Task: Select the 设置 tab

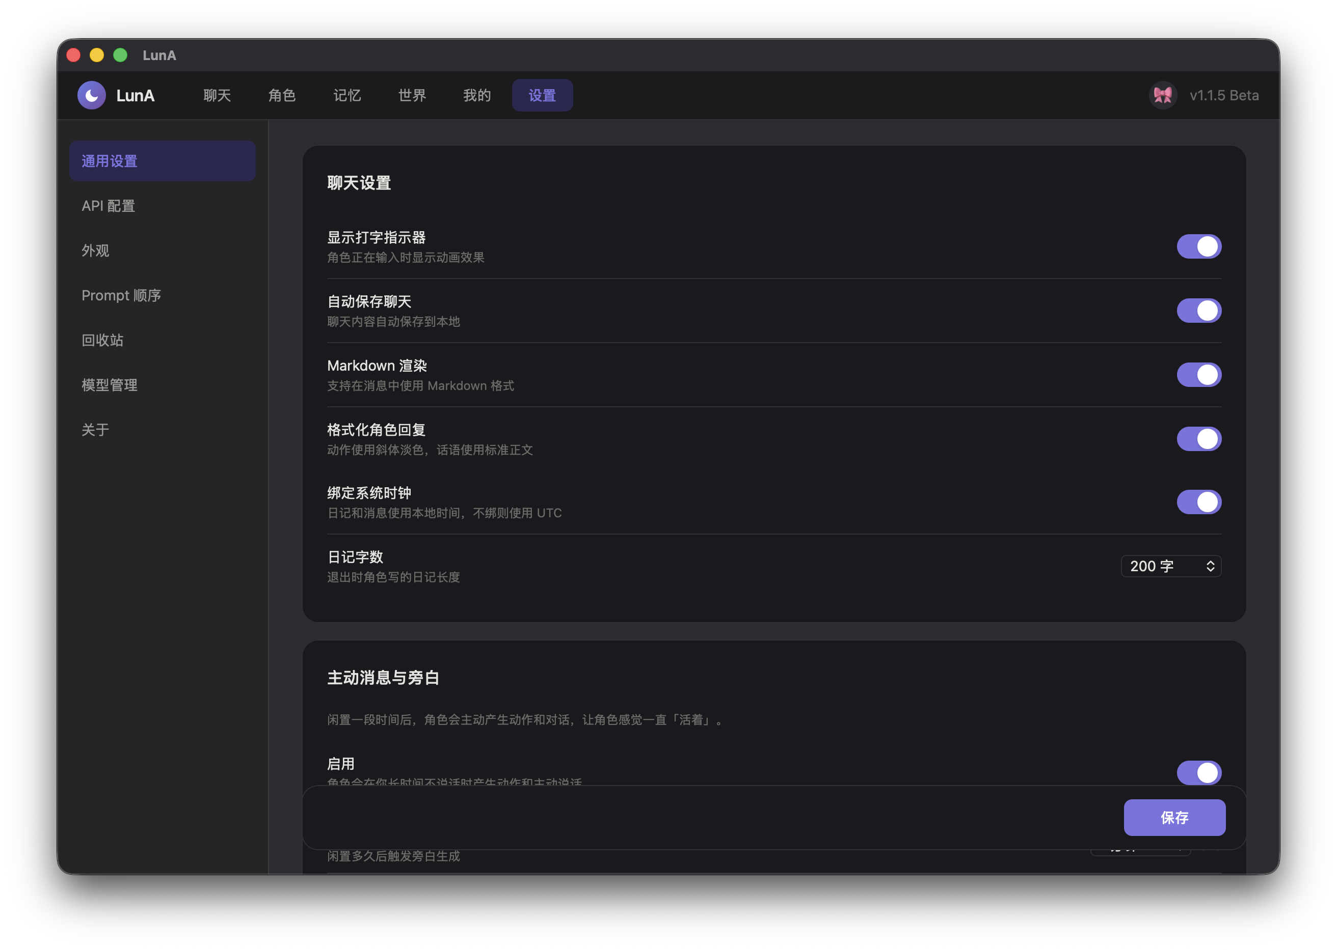Action: click(x=542, y=95)
